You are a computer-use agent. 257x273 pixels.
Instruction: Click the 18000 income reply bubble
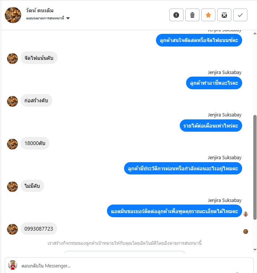tap(35, 143)
